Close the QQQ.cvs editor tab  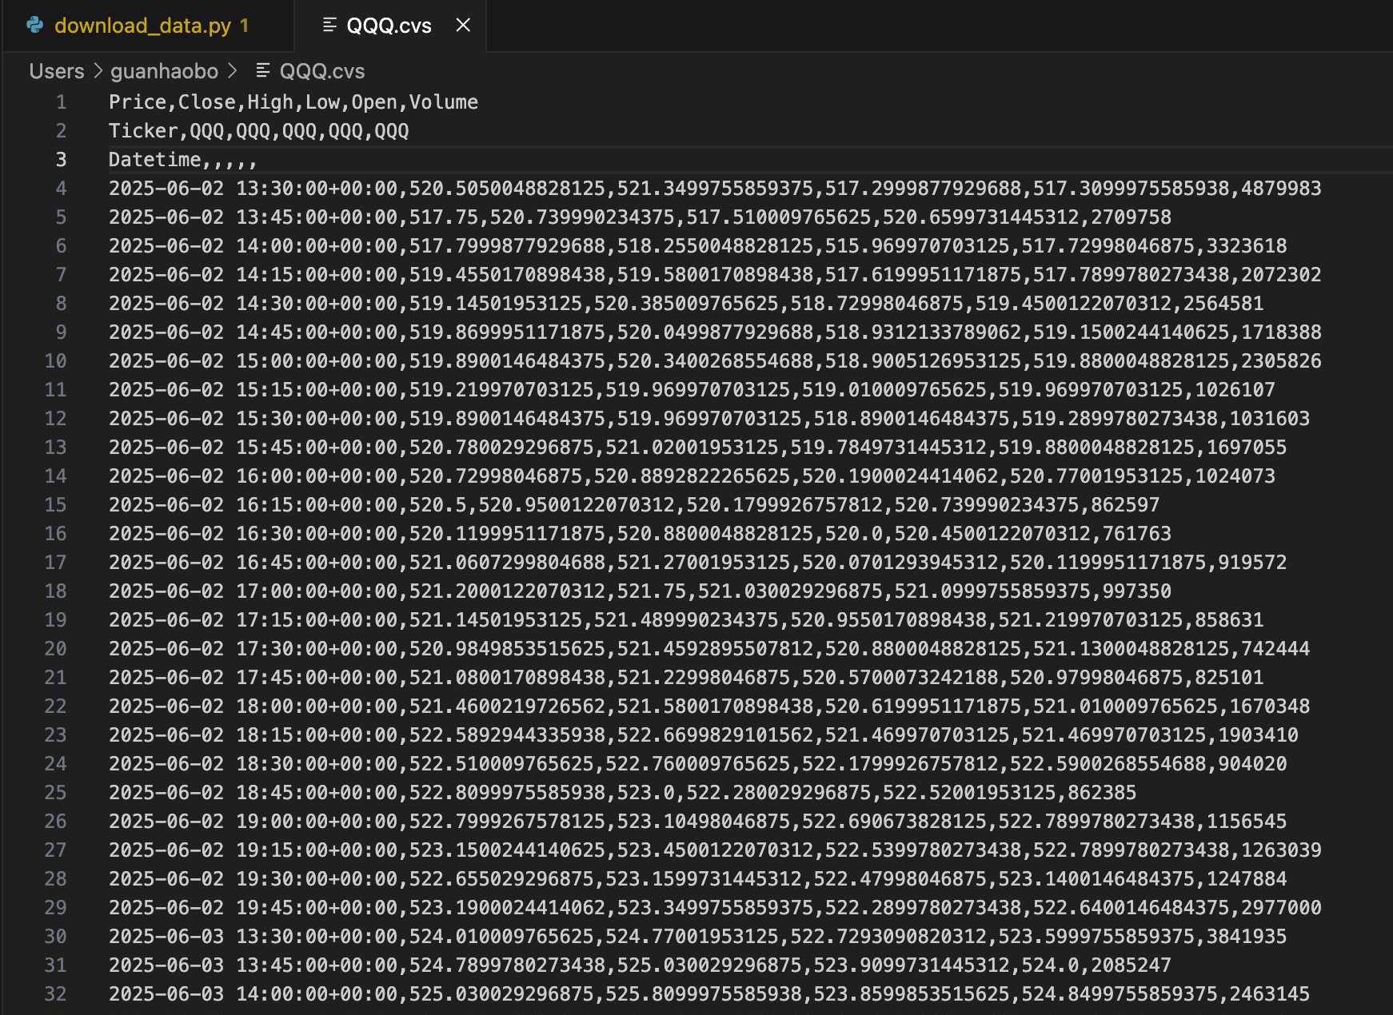pyautogui.click(x=463, y=26)
